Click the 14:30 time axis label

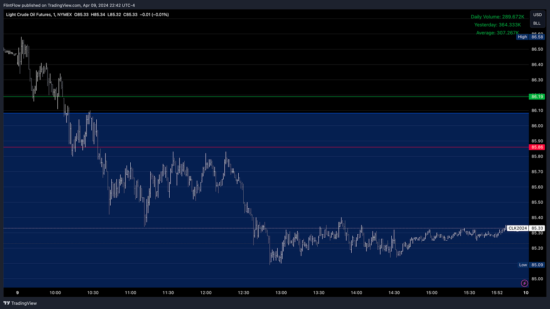[x=394, y=293]
